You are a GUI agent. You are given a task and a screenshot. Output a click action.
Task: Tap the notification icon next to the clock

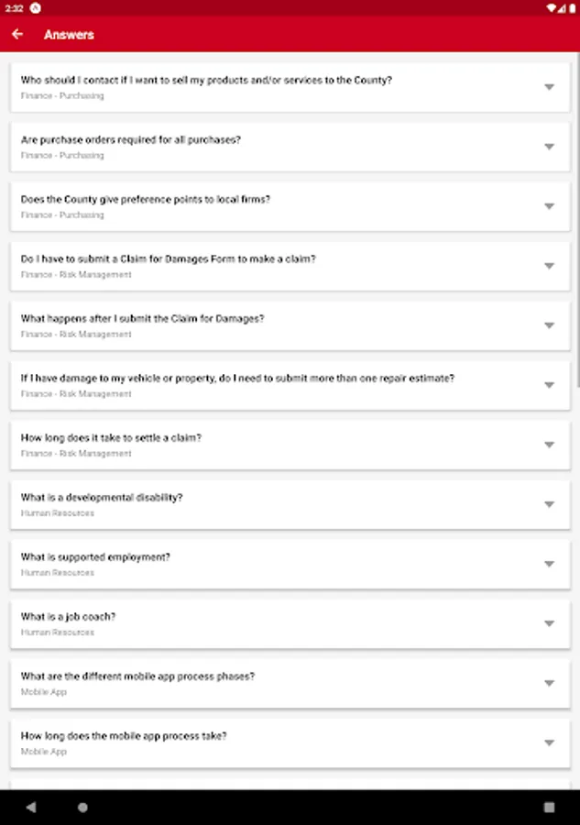[x=37, y=7]
